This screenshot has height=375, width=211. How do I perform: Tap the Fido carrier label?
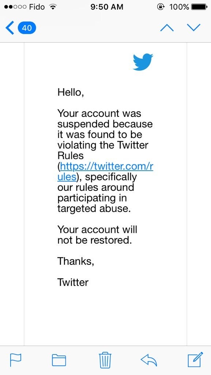tap(37, 7)
